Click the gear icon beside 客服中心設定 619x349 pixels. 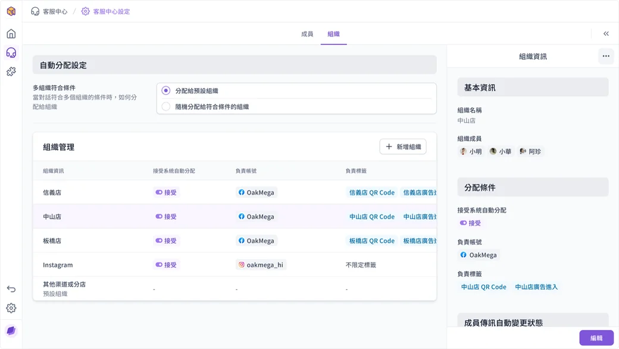[85, 11]
